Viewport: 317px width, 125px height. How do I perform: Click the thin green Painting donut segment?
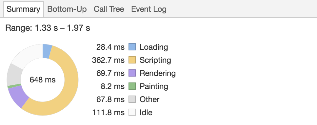[x=14, y=86]
